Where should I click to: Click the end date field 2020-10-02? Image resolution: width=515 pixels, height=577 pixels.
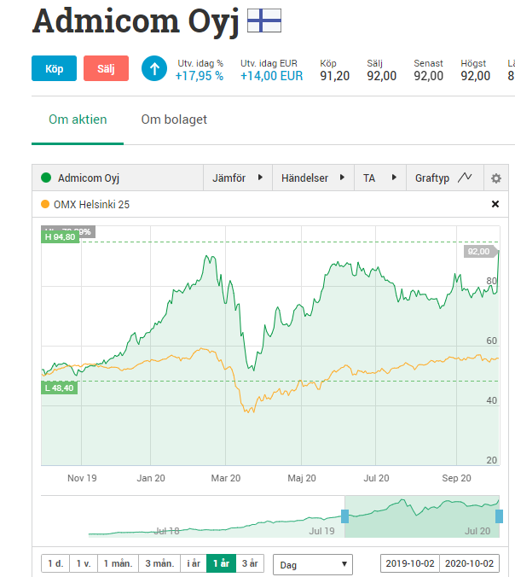(470, 563)
